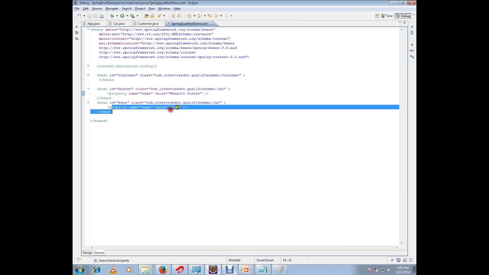489x275 pixels.
Task: Click the Search flashlight toolbar icon
Action: coord(159,16)
